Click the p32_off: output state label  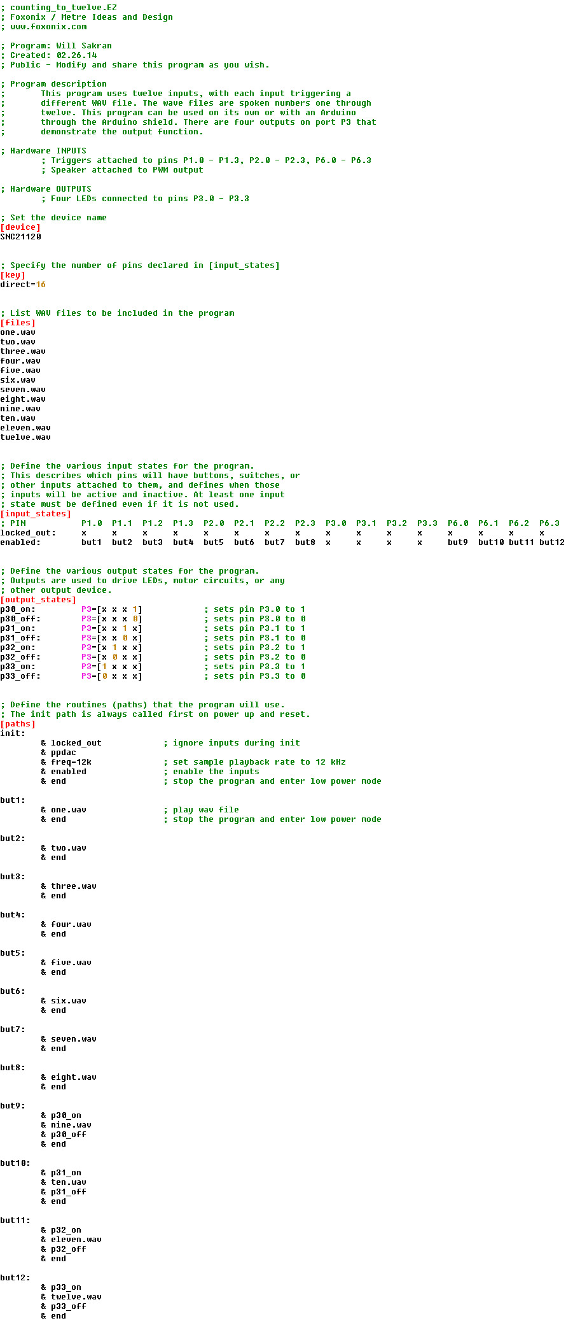coord(20,657)
